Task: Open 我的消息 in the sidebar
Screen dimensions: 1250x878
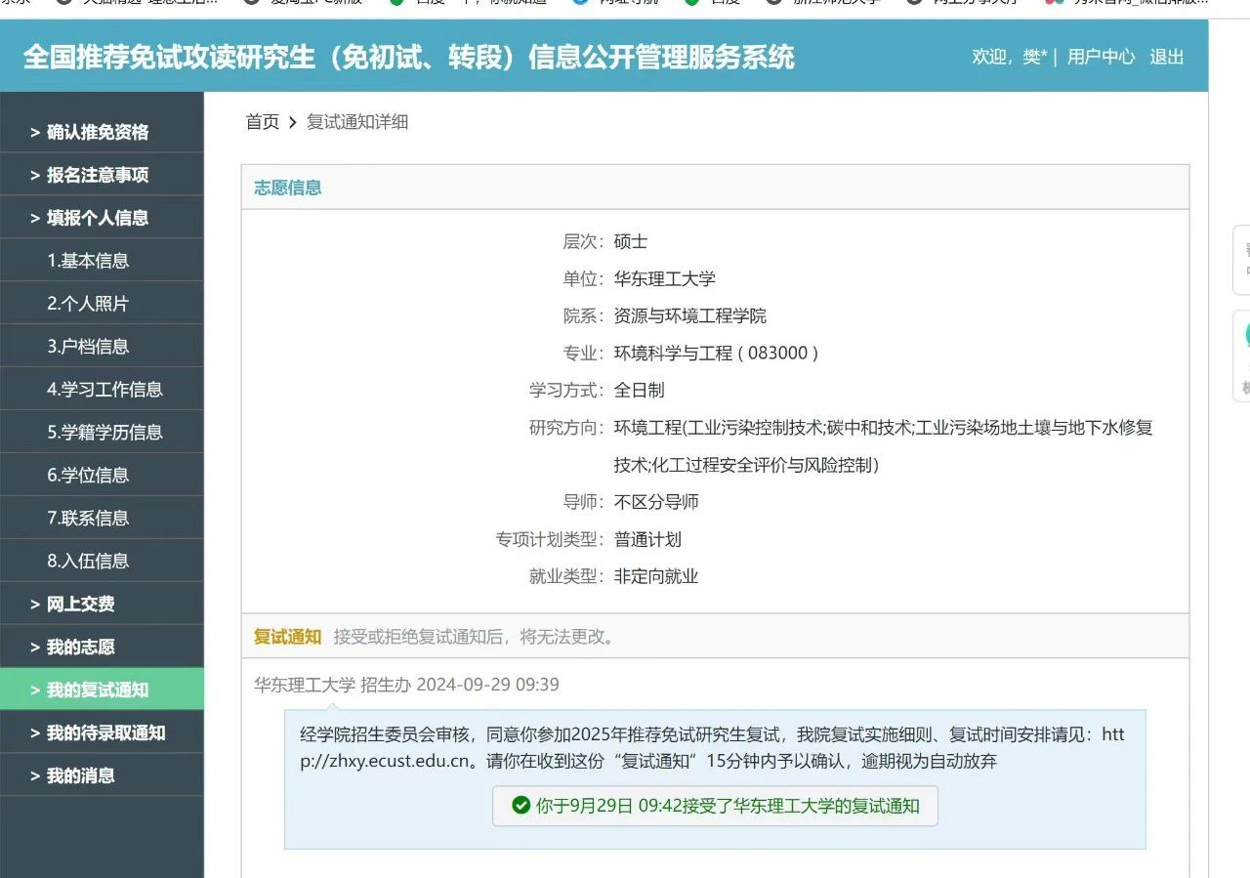Action: click(x=102, y=775)
